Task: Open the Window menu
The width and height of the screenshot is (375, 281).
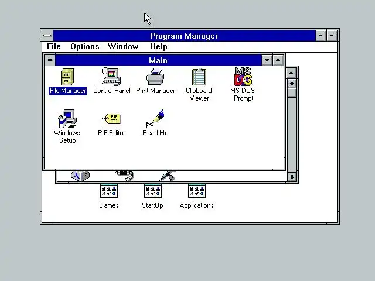Action: click(x=123, y=47)
